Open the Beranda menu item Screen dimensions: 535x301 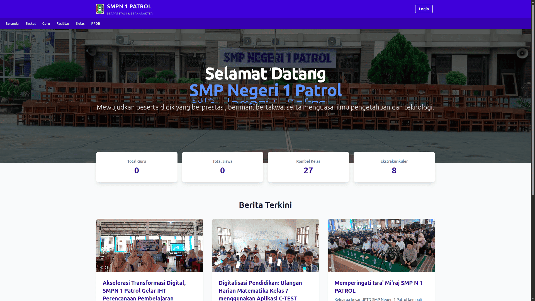tap(12, 24)
